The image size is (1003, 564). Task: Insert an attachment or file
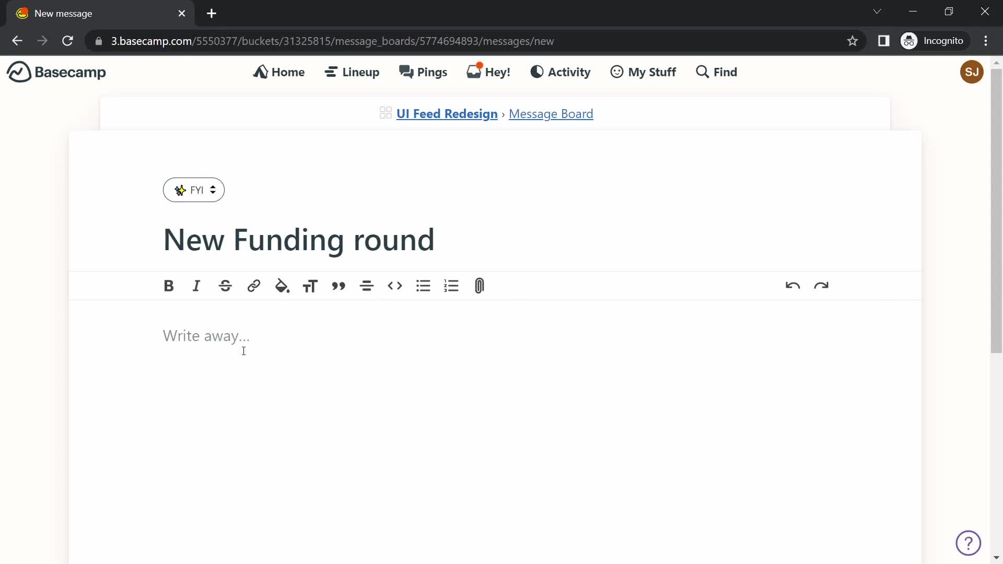[x=480, y=286]
